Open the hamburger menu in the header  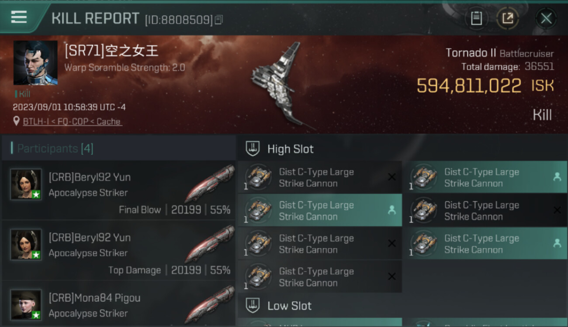click(x=19, y=17)
